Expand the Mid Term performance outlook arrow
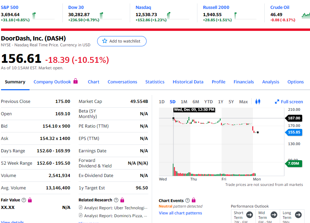 [x=274, y=215]
